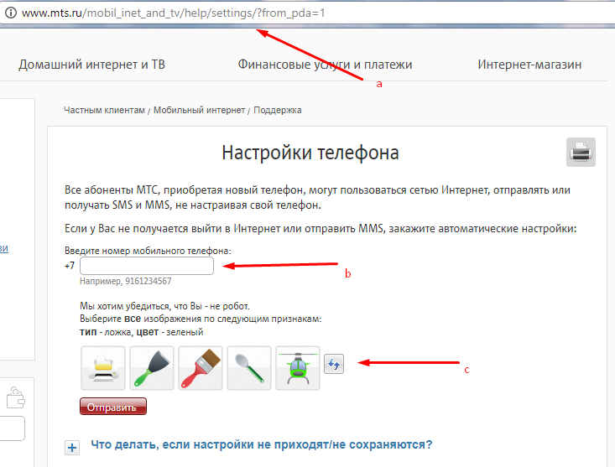Image resolution: width=615 pixels, height=467 pixels.
Task: Go to Частным клиентам breadcrumb
Action: (104, 110)
